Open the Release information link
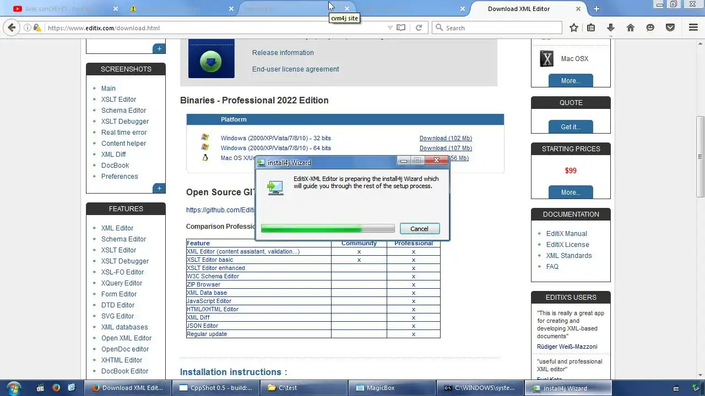705x396 pixels. point(283,53)
